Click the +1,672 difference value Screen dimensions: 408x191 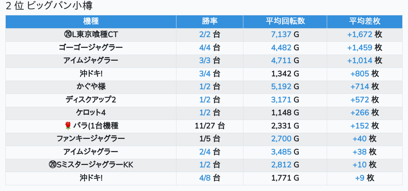coord(360,35)
